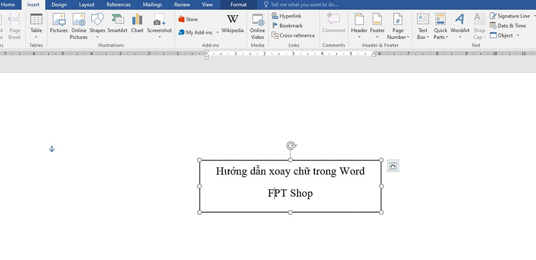
Task: Insert a SmartArt graphic
Action: click(117, 23)
